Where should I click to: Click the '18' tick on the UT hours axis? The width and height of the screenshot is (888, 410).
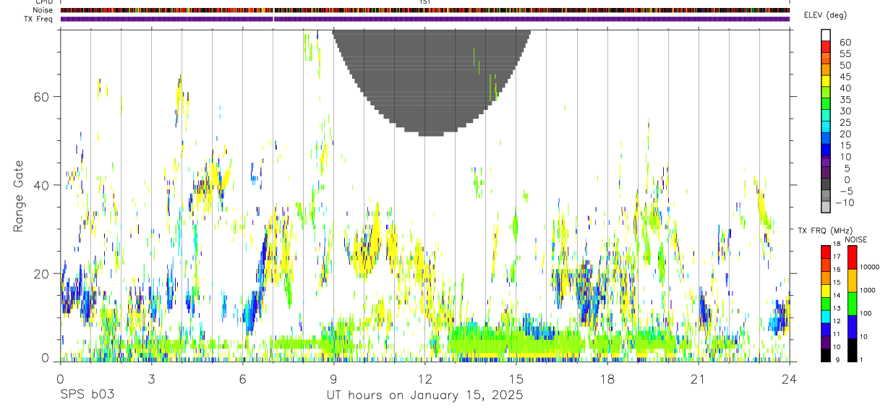coord(607,378)
